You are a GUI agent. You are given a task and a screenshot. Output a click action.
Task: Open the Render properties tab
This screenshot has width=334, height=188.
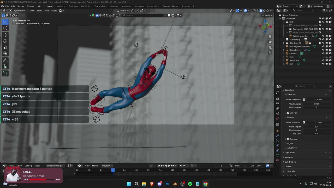[277, 99]
